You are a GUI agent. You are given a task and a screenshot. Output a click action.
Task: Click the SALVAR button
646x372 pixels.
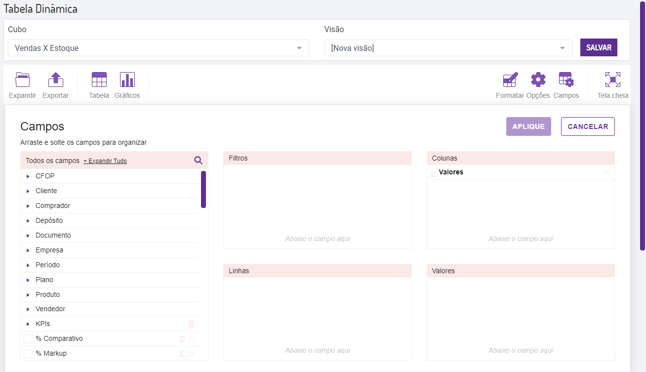[599, 48]
